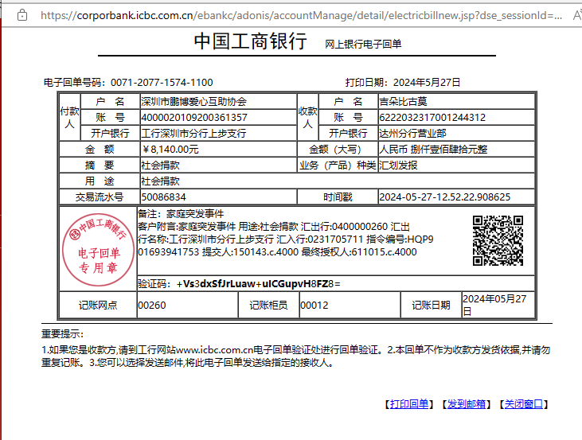Click the read aloud icon at address bar end
The image size is (582, 440).
click(577, 15)
